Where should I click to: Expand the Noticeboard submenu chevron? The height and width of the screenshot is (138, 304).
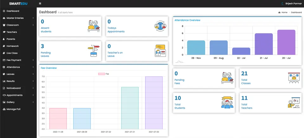(33, 88)
